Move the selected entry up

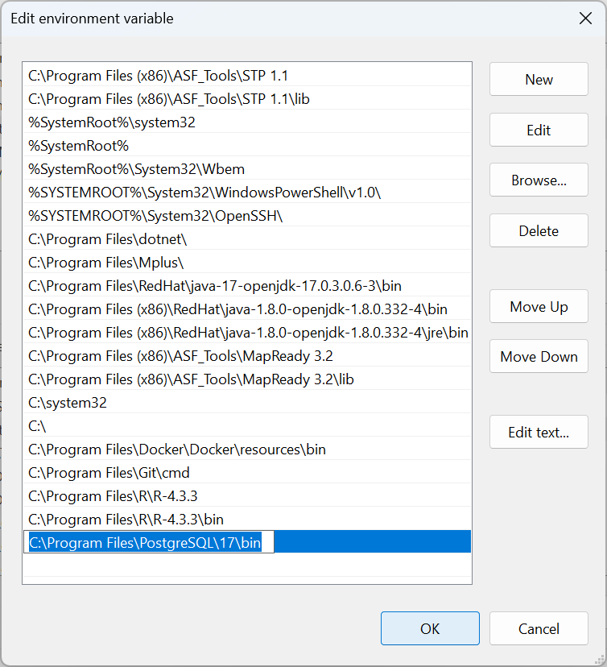(x=539, y=307)
